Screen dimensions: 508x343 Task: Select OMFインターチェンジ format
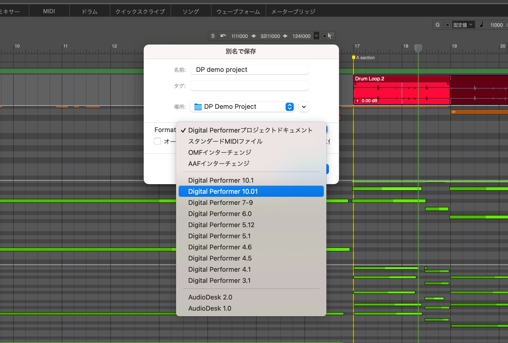[251, 152]
